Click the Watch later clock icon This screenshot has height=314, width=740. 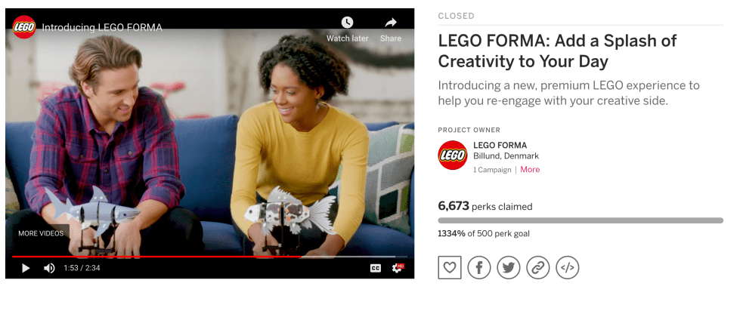348,22
